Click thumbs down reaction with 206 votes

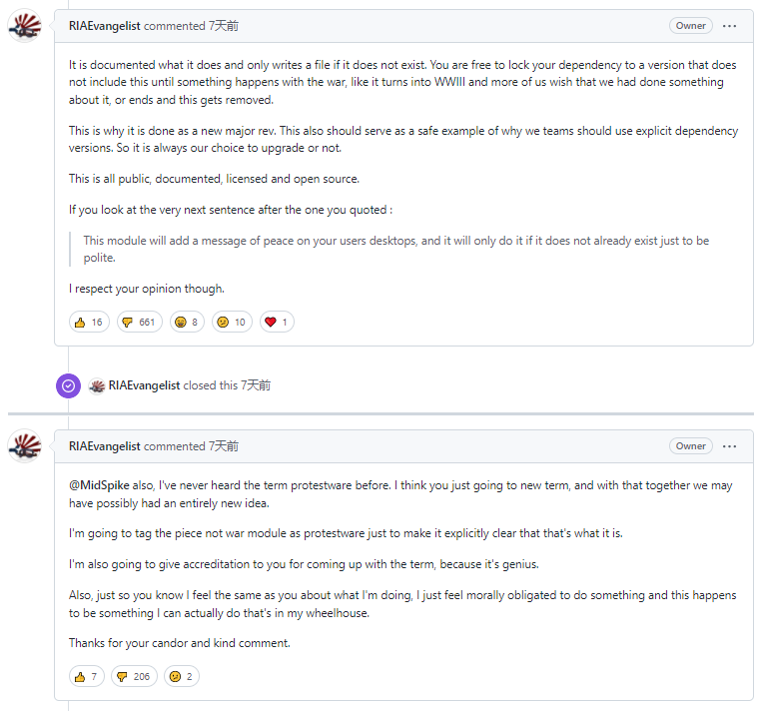pos(134,676)
